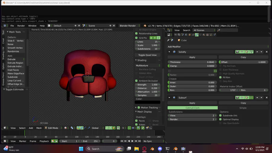Click the OpenGL render image icon
The image size is (272, 153).
147,128
